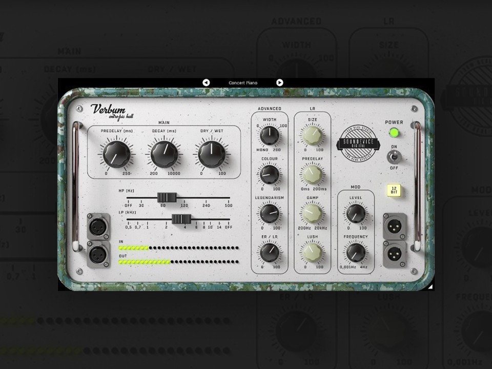Click the Decay (ms) knob
The width and height of the screenshot is (492, 369).
(x=164, y=154)
